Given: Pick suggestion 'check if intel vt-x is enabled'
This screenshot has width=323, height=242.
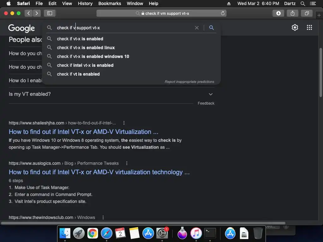Looking at the screenshot, I should [131, 65].
